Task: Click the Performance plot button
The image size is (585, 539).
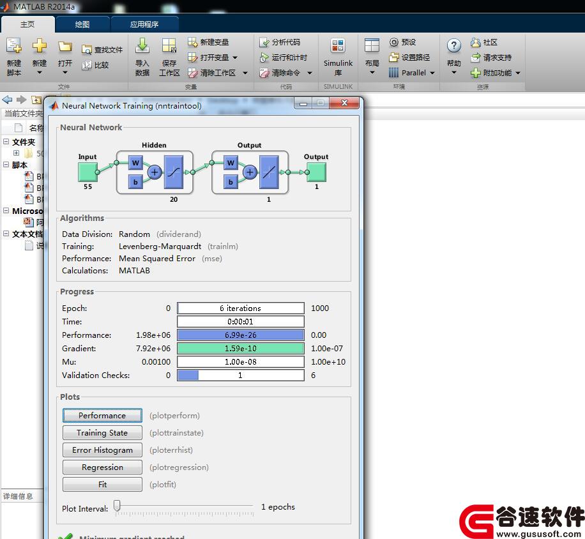Action: [102, 416]
